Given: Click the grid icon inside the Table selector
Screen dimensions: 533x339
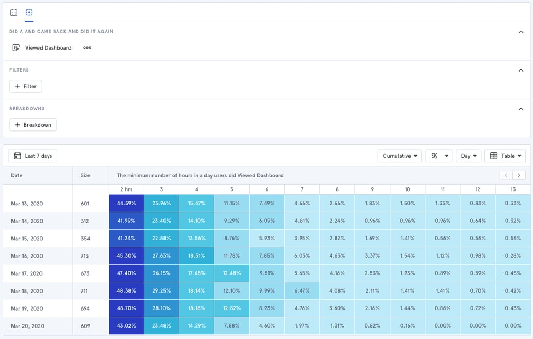Looking at the screenshot, I should (494, 156).
